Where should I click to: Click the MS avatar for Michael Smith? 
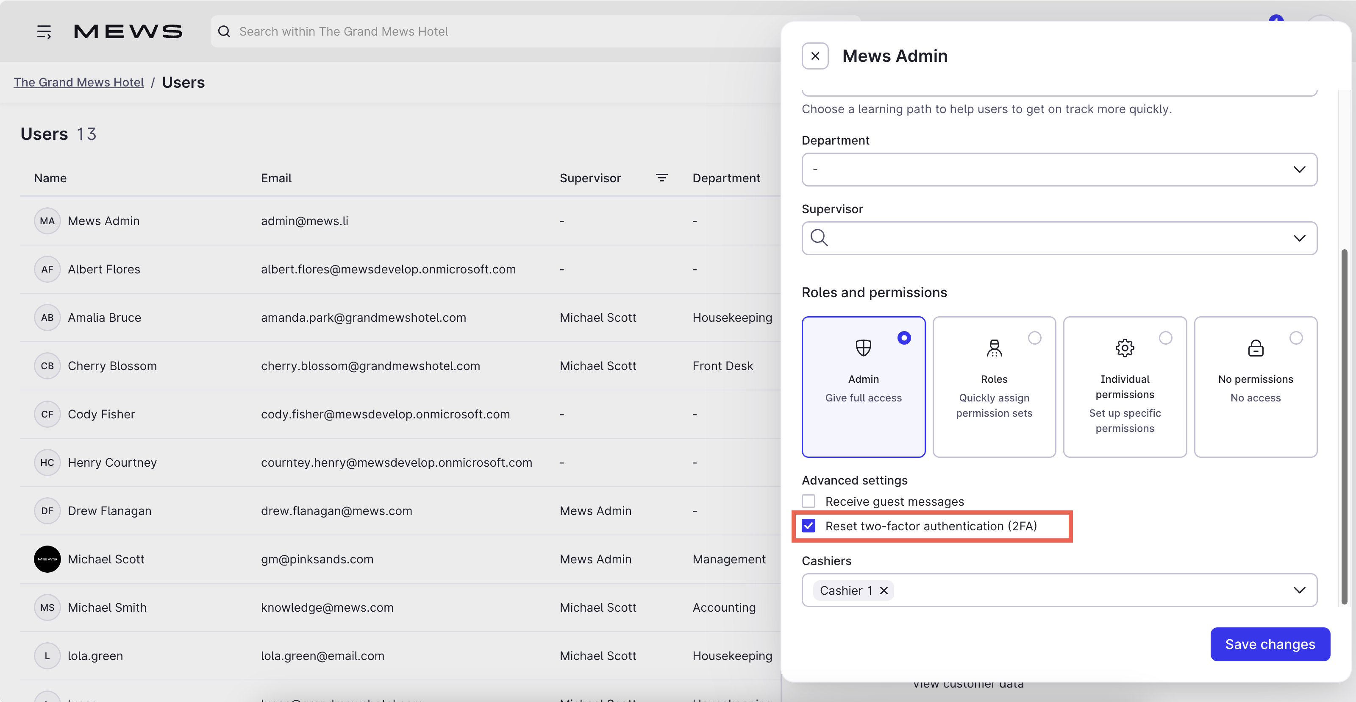[47, 607]
